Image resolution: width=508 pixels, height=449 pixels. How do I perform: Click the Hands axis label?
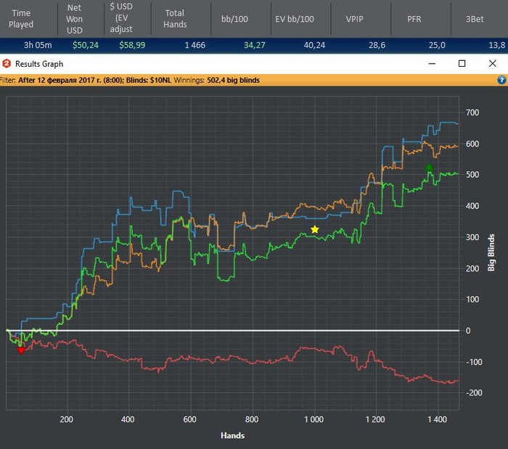pyautogui.click(x=233, y=435)
